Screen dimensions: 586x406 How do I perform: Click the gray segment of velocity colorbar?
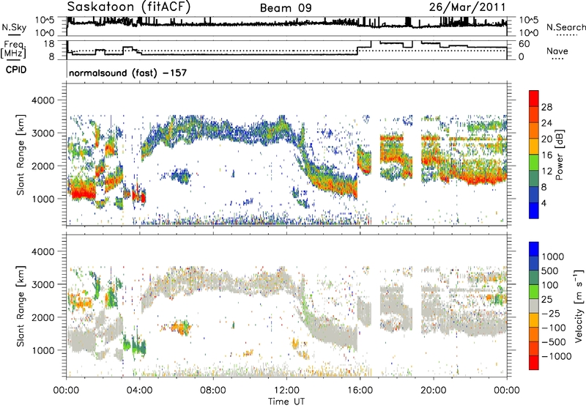pyautogui.click(x=534, y=306)
